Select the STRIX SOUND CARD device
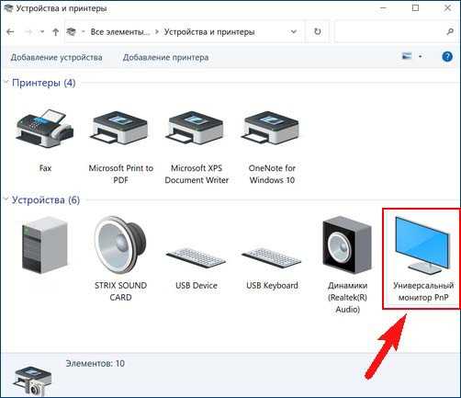The width and height of the screenshot is (461, 398). pyautogui.click(x=120, y=244)
